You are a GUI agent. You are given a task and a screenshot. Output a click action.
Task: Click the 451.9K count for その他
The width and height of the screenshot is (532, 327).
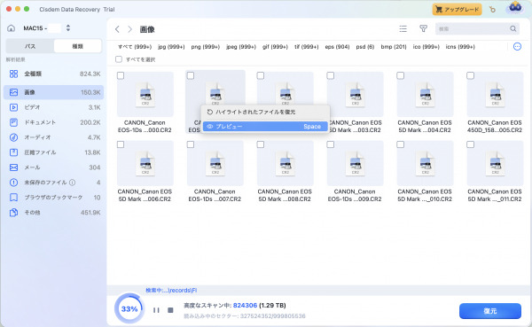tap(90, 213)
